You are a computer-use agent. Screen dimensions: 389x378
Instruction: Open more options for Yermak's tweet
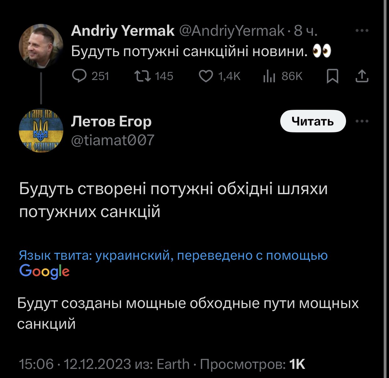362,31
